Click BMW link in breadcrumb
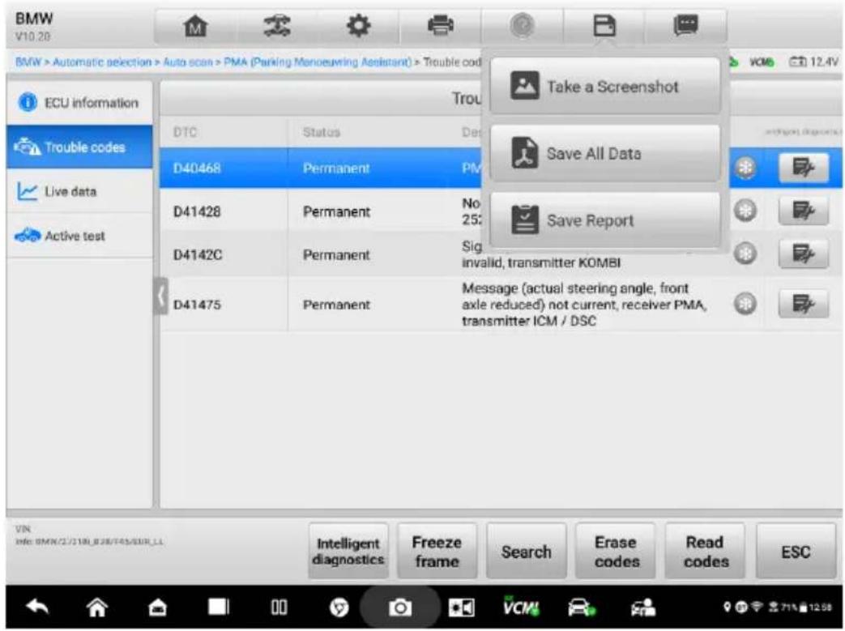This screenshot has width=845, height=631. coord(28,62)
